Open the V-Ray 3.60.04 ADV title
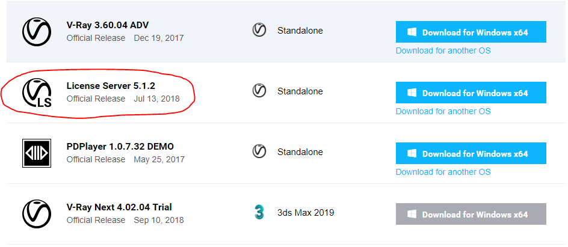This screenshot has height=247, width=568. [107, 25]
